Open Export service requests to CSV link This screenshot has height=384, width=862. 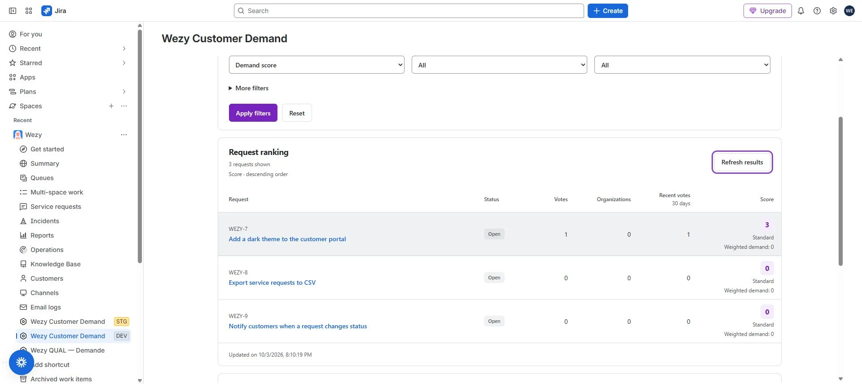[272, 282]
